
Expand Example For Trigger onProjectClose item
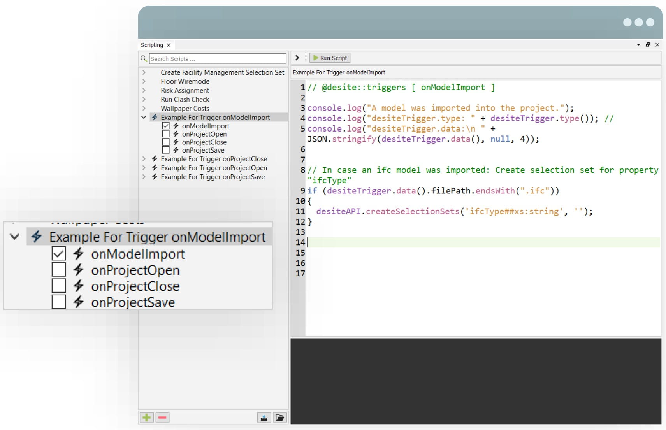coord(144,159)
